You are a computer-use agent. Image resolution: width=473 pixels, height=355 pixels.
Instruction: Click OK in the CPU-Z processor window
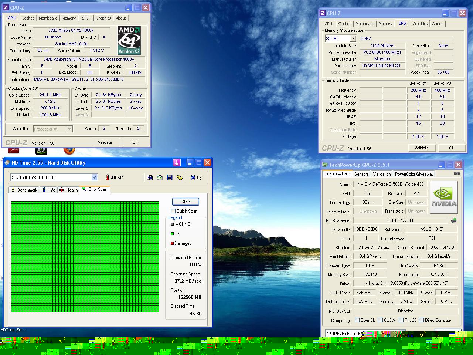(x=135, y=142)
